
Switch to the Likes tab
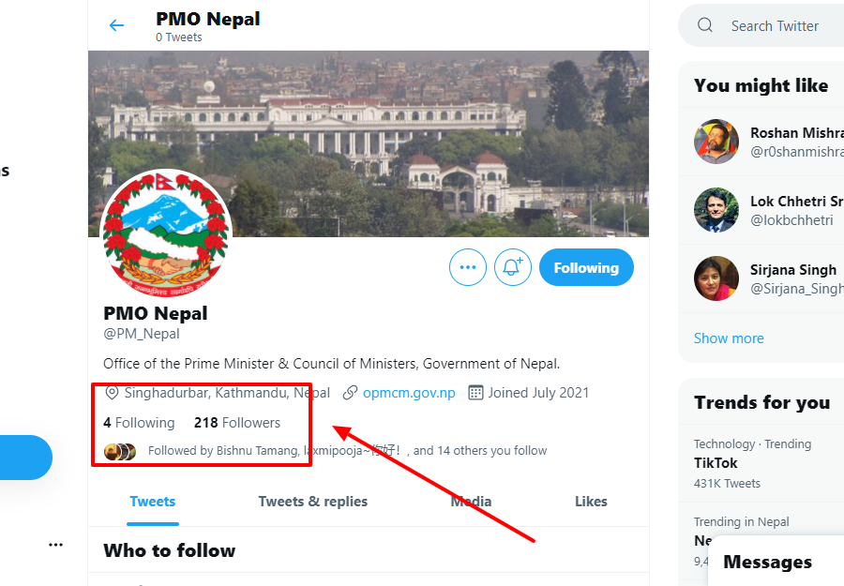[591, 502]
